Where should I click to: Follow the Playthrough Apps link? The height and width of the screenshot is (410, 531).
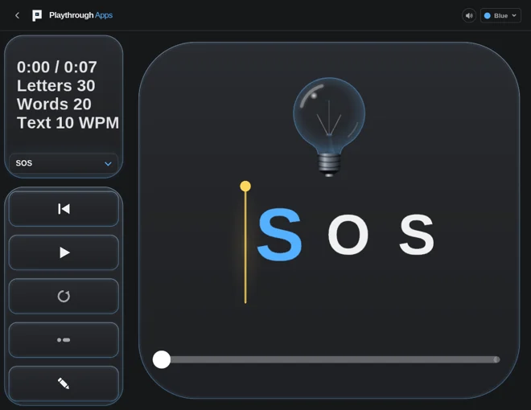80,15
